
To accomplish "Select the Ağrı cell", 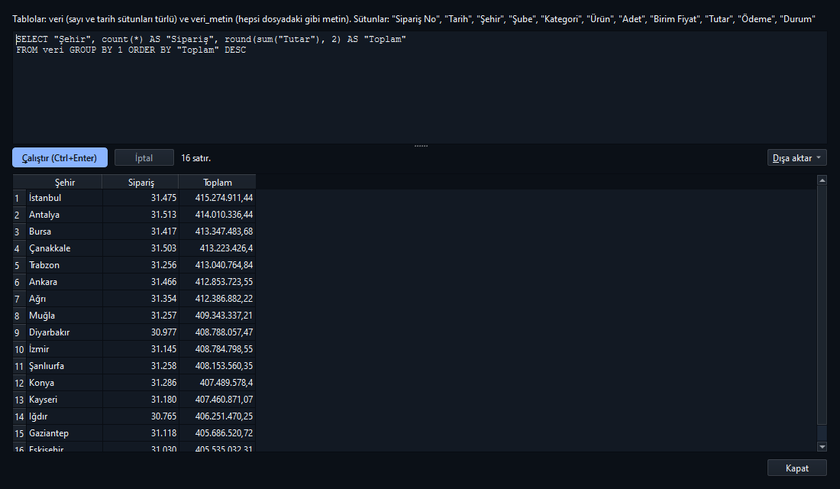I will [x=64, y=299].
